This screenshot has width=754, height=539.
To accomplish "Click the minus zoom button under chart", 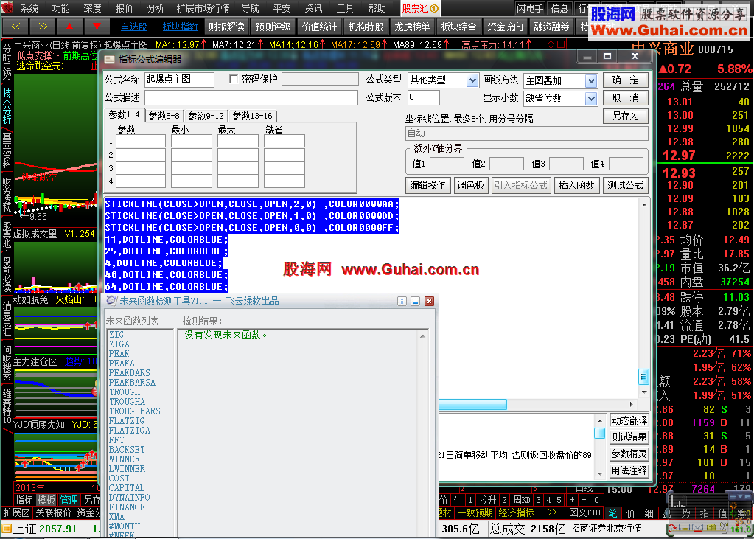I will click(584, 500).
